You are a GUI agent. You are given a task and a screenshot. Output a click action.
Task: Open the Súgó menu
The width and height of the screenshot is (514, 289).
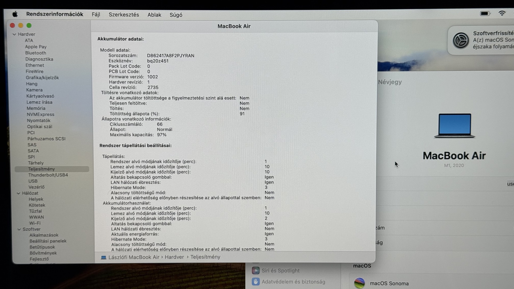coord(176,15)
